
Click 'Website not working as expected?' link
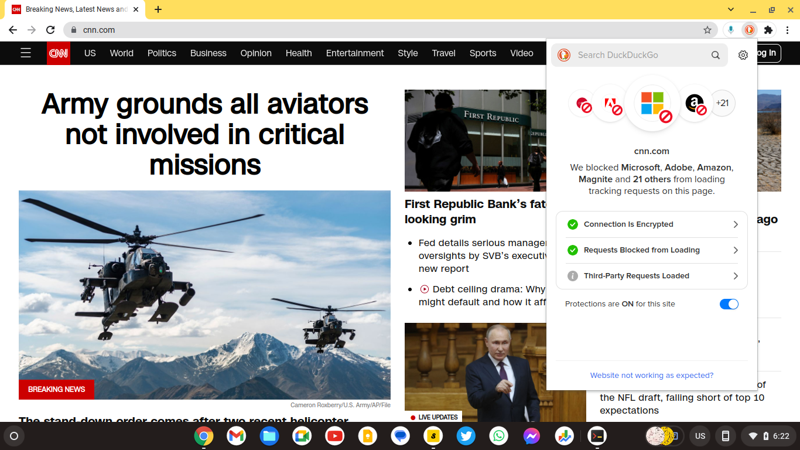pos(651,375)
